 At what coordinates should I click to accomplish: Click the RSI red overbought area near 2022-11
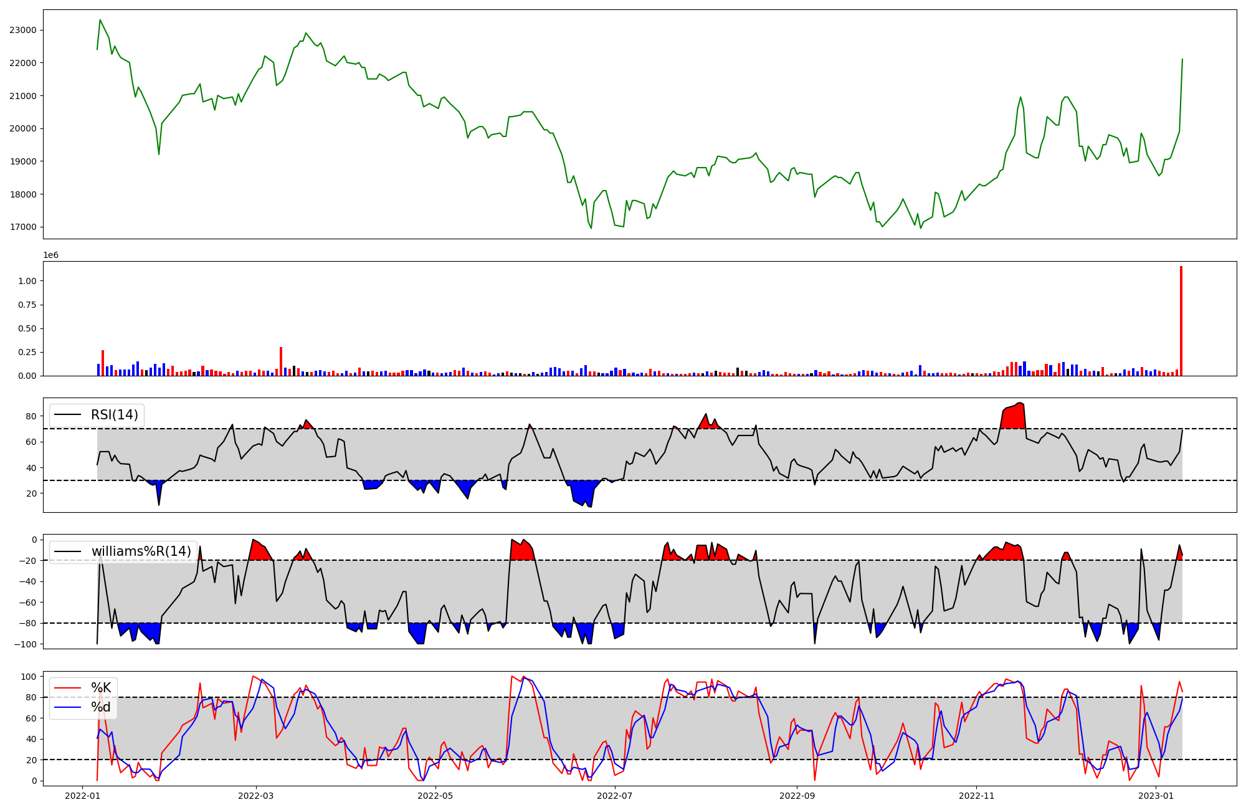(x=1014, y=417)
